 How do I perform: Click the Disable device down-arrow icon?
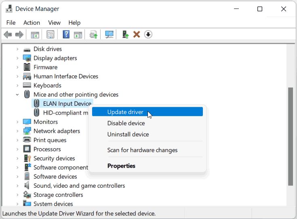(148, 34)
